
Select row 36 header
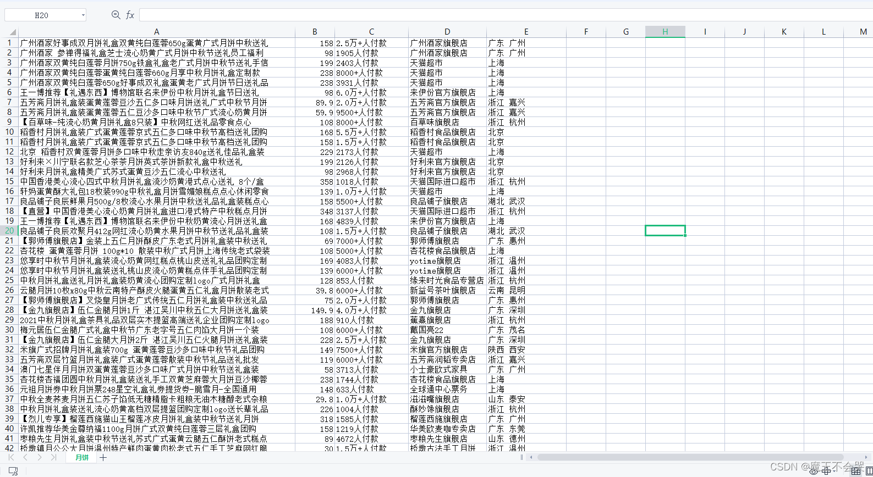pos(9,389)
